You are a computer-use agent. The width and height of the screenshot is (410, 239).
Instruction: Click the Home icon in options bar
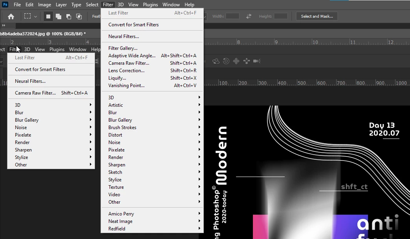click(11, 16)
